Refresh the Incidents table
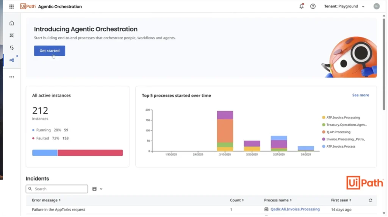 click(370, 200)
